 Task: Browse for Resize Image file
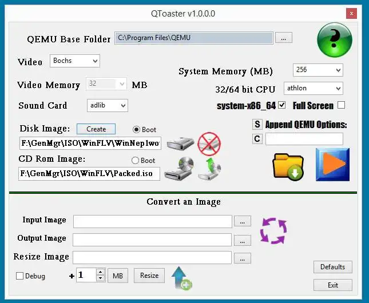243,258
